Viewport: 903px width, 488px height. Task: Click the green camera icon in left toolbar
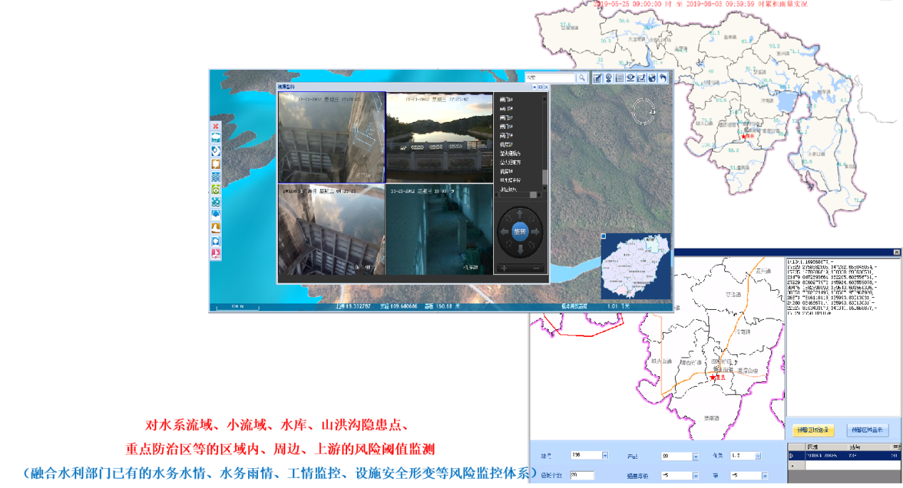pos(215,190)
